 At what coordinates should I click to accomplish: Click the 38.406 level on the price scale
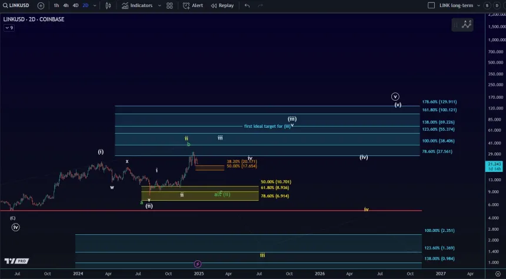[438, 141]
